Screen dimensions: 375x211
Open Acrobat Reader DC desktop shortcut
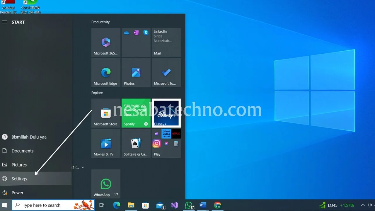[x=8, y=7]
